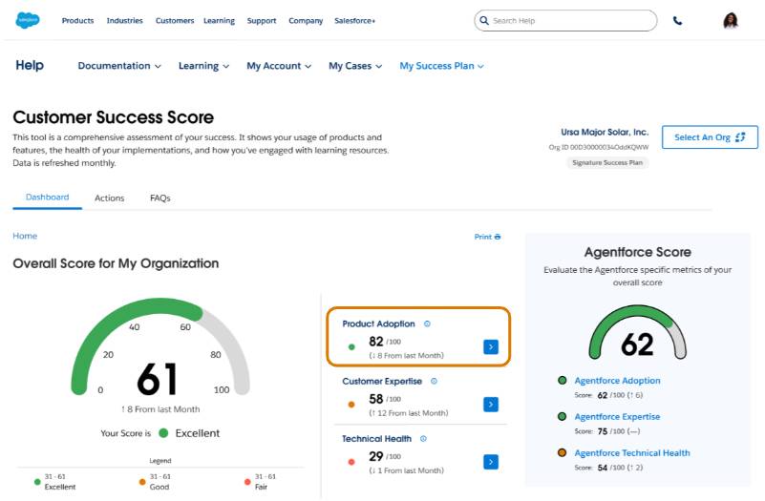This screenshot has height=501, width=765.
Task: Switch to the Dashboard tab
Action: (x=48, y=198)
